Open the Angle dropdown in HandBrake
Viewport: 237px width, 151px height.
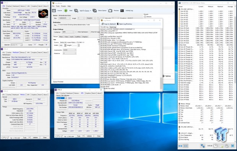81,18
